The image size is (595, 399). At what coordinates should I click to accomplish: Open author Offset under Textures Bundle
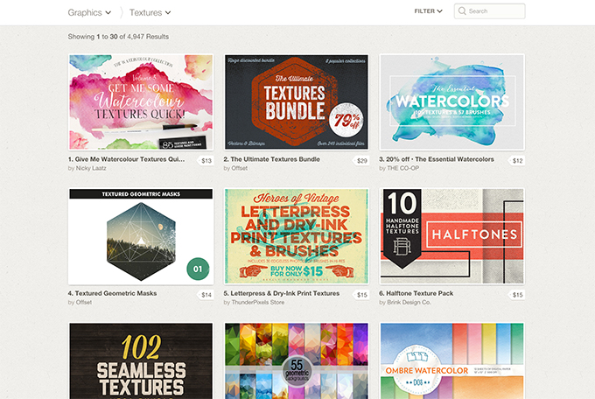click(x=239, y=168)
